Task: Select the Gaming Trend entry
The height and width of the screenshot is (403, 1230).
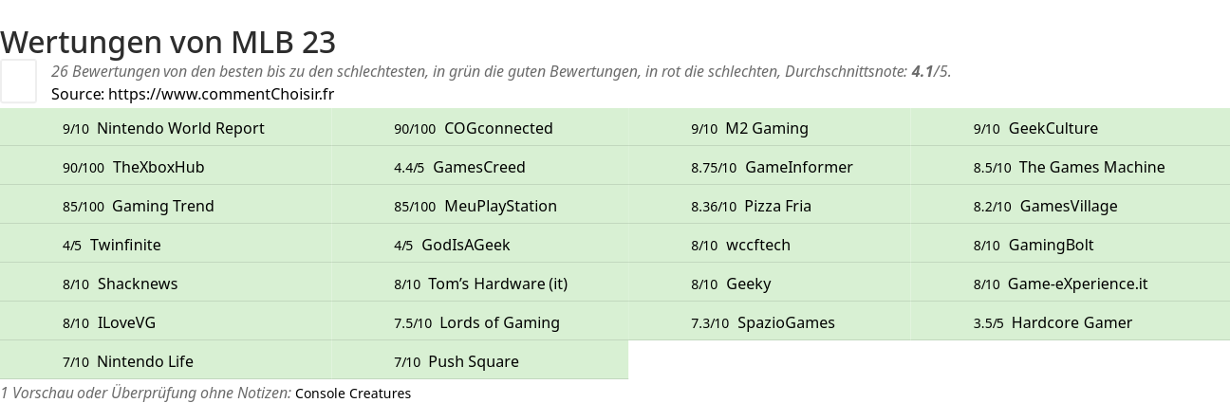Action: tap(163, 206)
